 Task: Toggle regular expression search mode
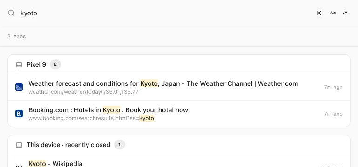pos(345,13)
